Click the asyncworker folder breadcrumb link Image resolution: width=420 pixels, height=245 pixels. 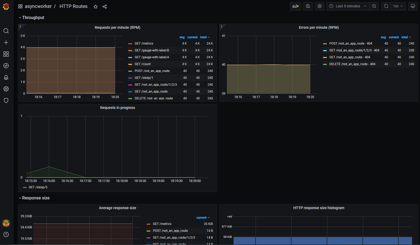tap(38, 6)
